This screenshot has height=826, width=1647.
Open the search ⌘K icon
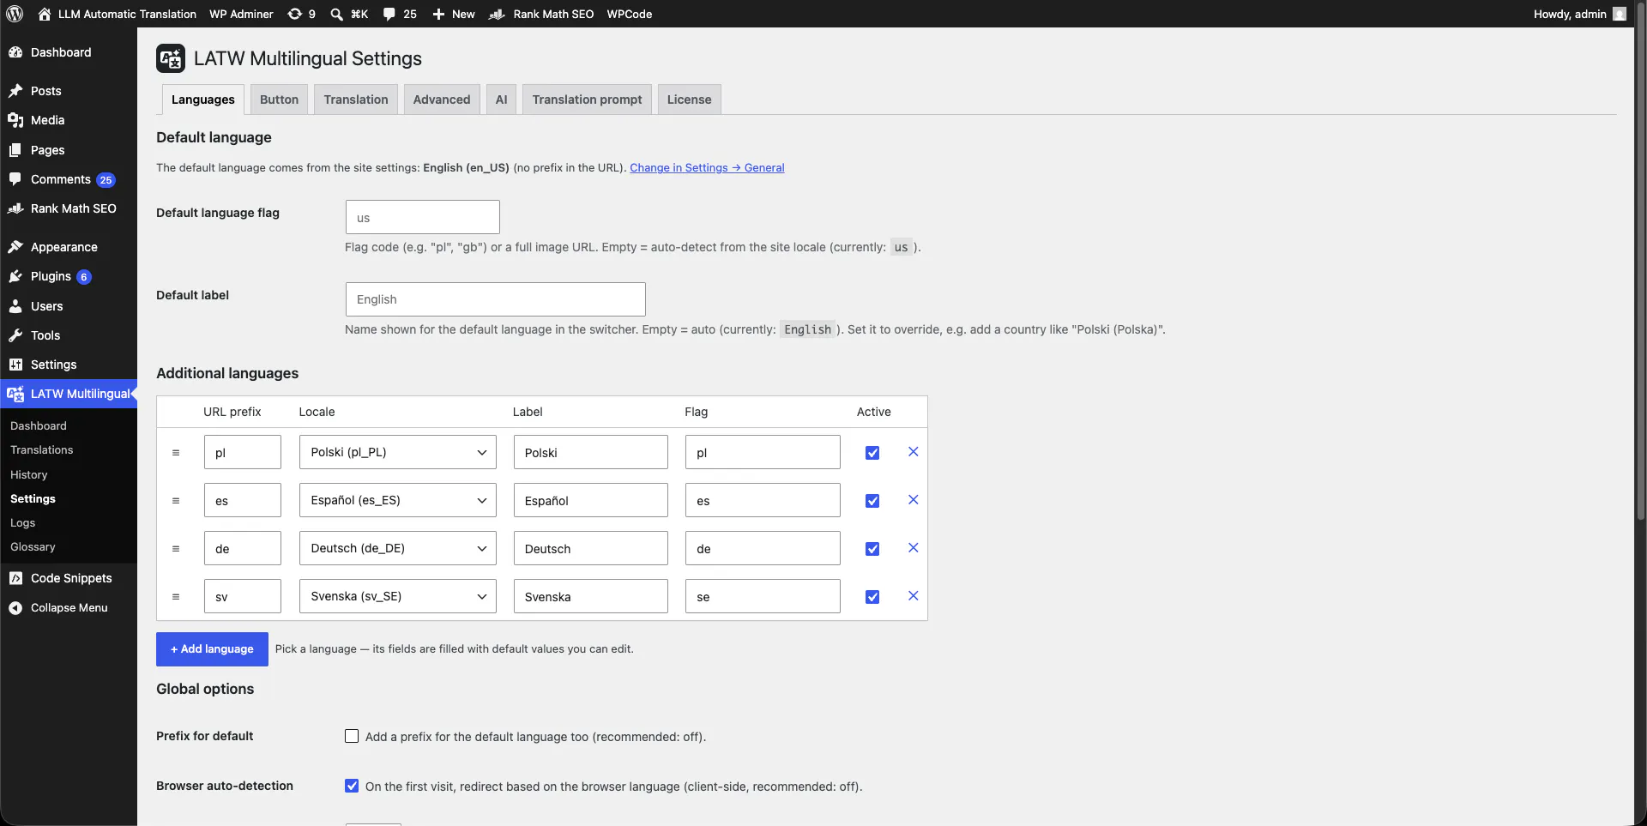(x=336, y=14)
